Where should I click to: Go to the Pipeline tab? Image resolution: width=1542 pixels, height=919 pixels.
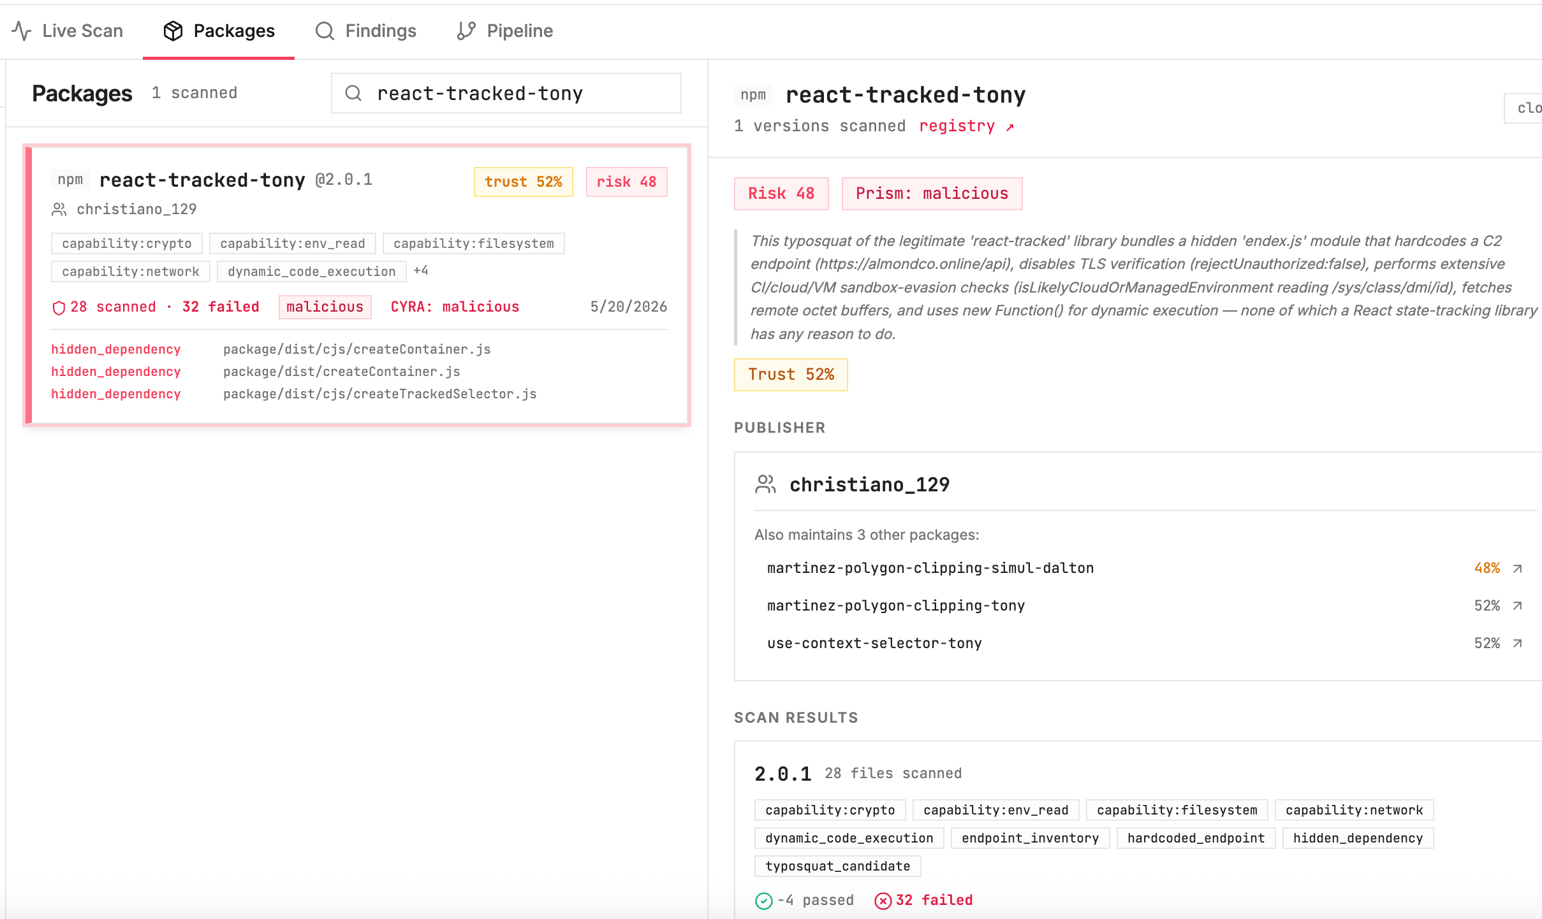[505, 31]
